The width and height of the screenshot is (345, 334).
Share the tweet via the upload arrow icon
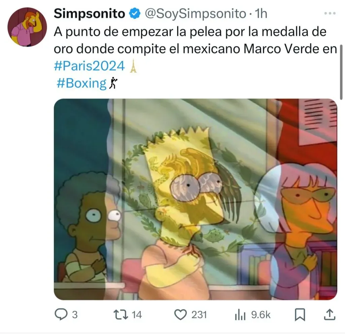[x=330, y=314]
